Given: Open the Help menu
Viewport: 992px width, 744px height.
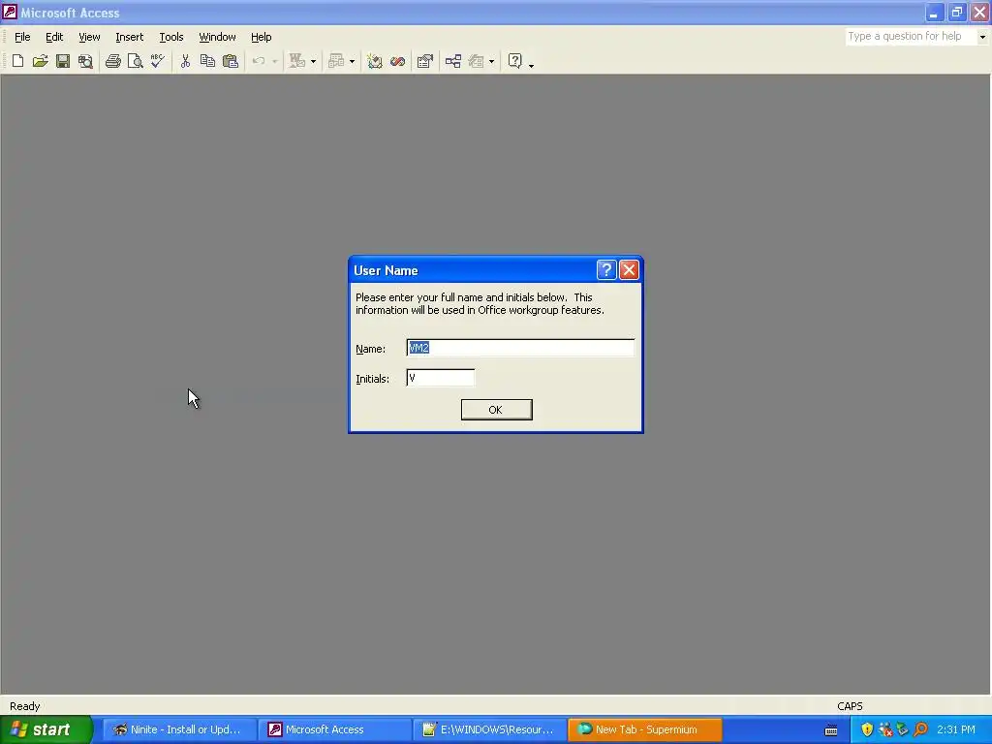Looking at the screenshot, I should [x=261, y=37].
